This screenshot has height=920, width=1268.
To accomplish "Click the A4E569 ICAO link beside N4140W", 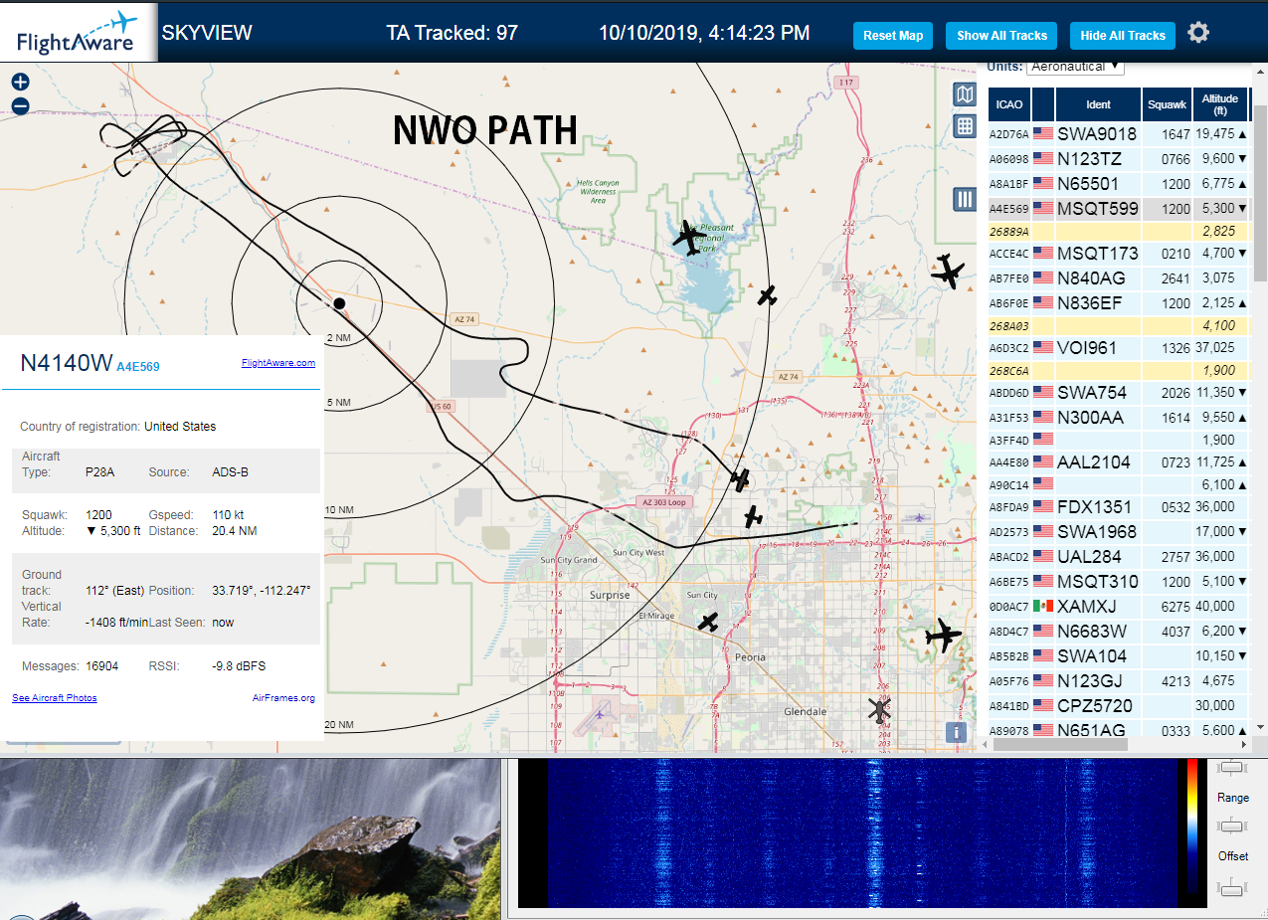I will 138,367.
